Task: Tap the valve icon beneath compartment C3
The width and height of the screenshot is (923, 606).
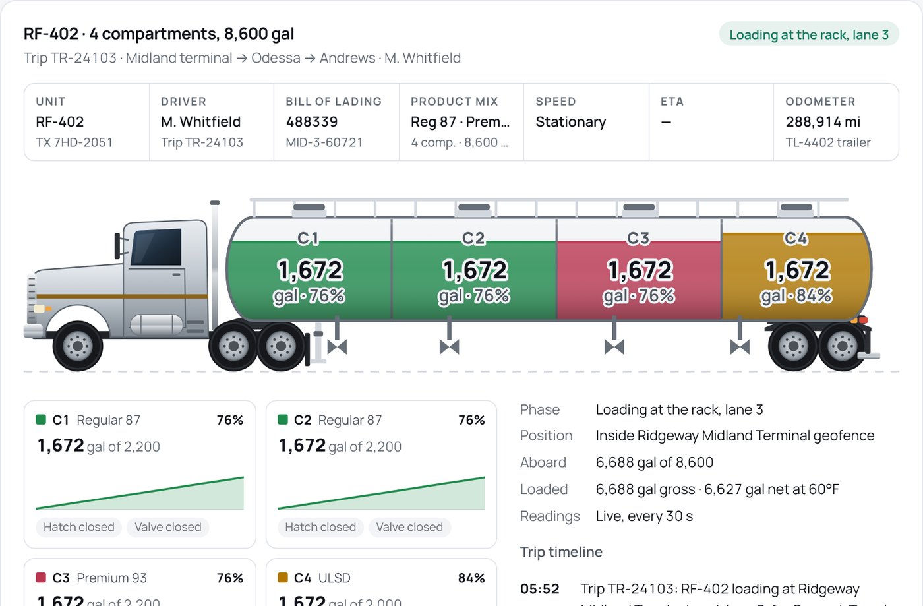Action: coord(614,346)
